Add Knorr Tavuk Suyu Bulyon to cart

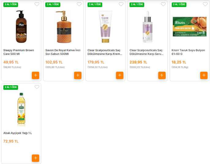click(x=204, y=75)
